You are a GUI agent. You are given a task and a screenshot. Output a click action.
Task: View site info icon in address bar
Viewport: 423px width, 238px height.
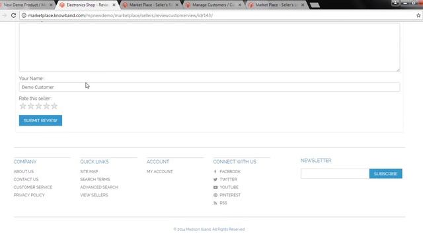point(24,15)
